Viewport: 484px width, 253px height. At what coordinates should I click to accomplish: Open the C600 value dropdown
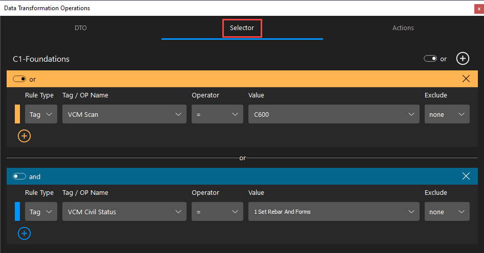click(x=334, y=114)
